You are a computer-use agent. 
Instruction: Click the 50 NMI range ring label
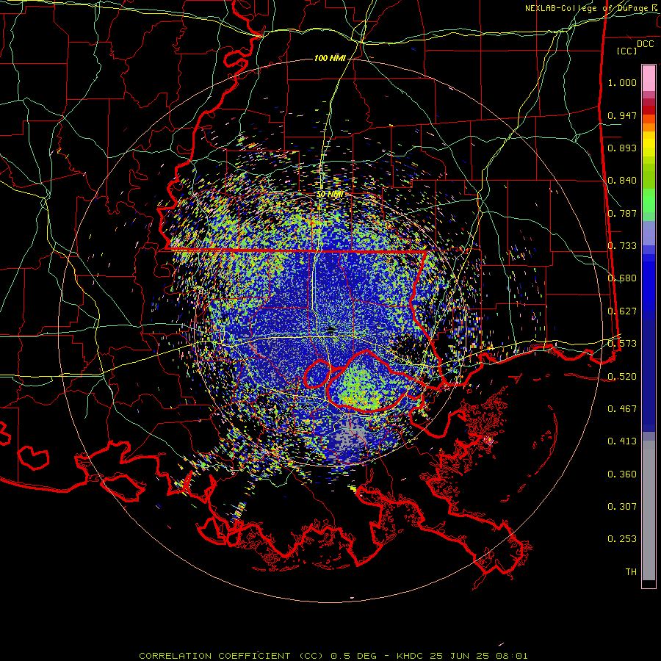coord(330,195)
